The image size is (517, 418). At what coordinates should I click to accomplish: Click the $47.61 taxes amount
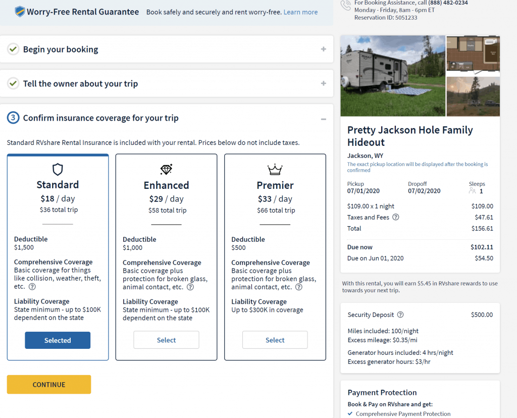pyautogui.click(x=484, y=217)
